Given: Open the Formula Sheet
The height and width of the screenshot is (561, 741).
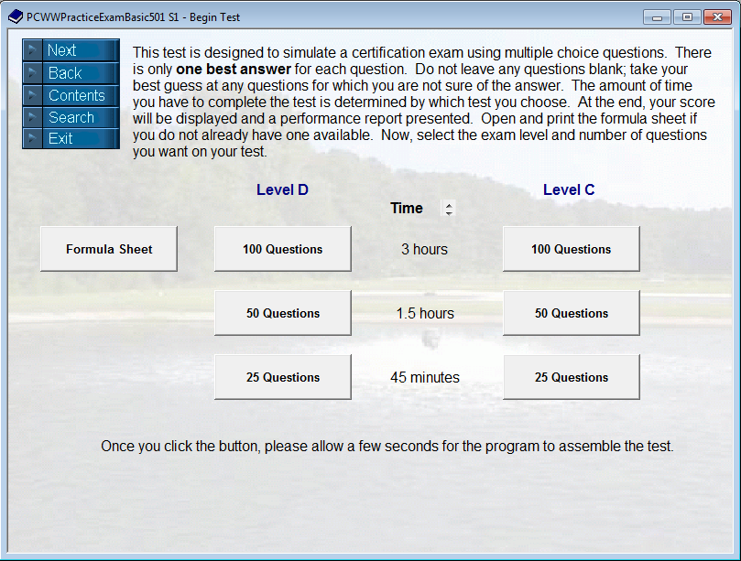Looking at the screenshot, I should tap(108, 248).
